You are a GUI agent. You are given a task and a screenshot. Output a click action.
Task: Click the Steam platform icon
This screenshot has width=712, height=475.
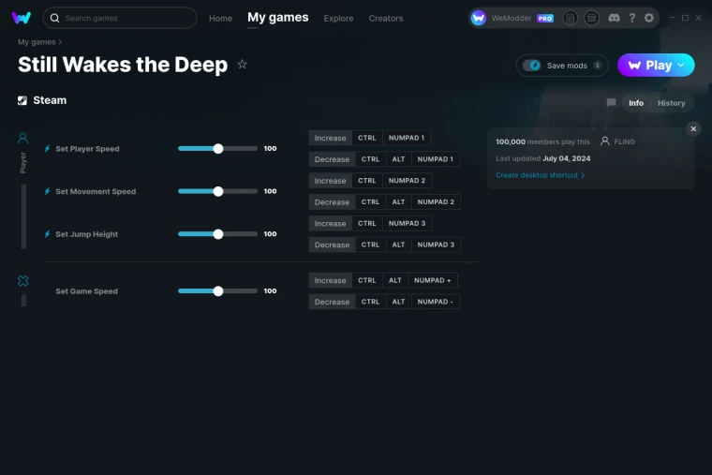pyautogui.click(x=22, y=100)
